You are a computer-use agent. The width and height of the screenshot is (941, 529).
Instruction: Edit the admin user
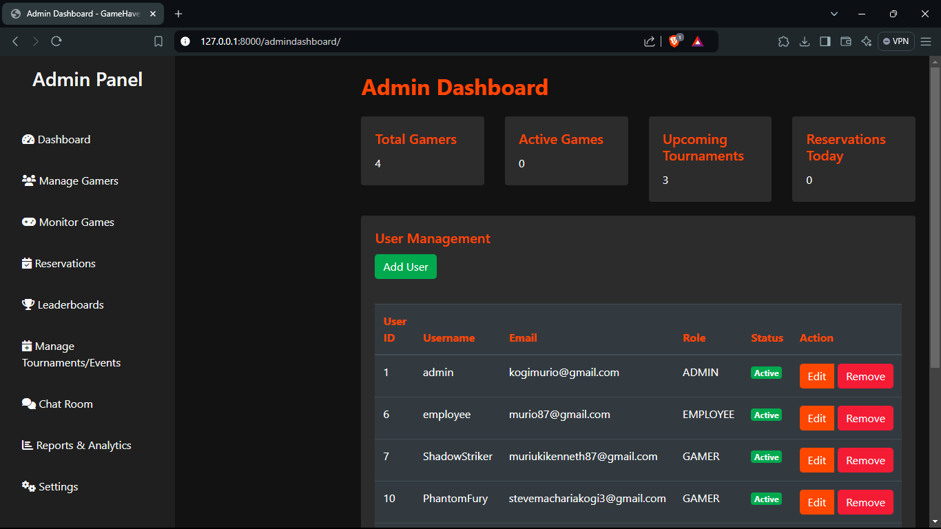(817, 376)
